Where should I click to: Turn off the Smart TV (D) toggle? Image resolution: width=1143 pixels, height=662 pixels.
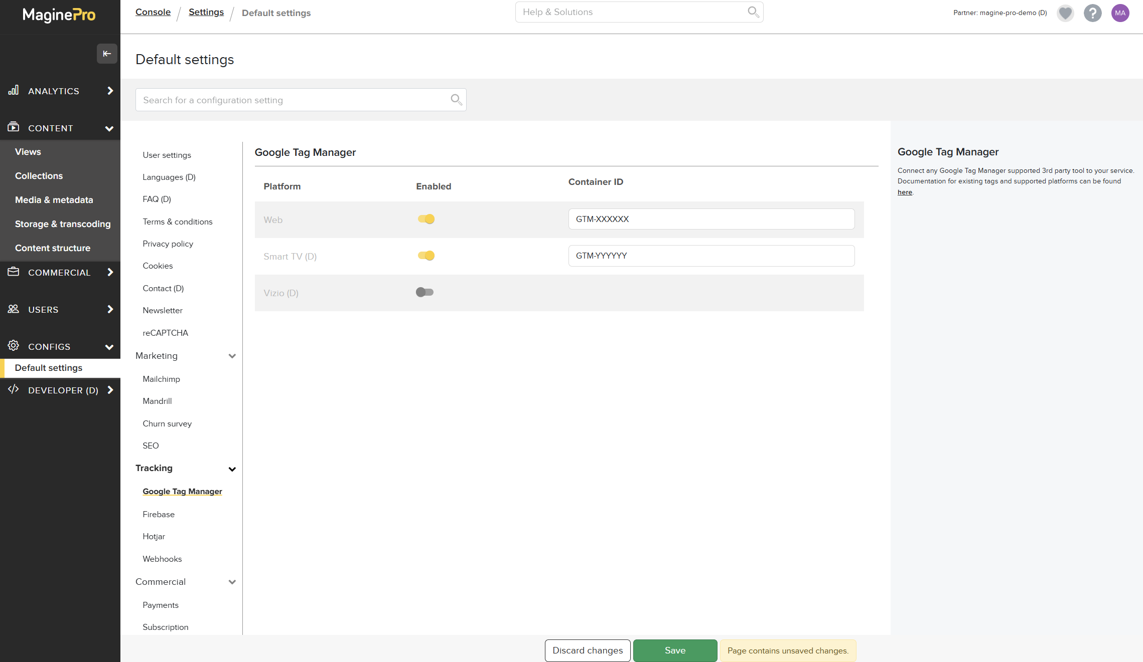pos(426,256)
